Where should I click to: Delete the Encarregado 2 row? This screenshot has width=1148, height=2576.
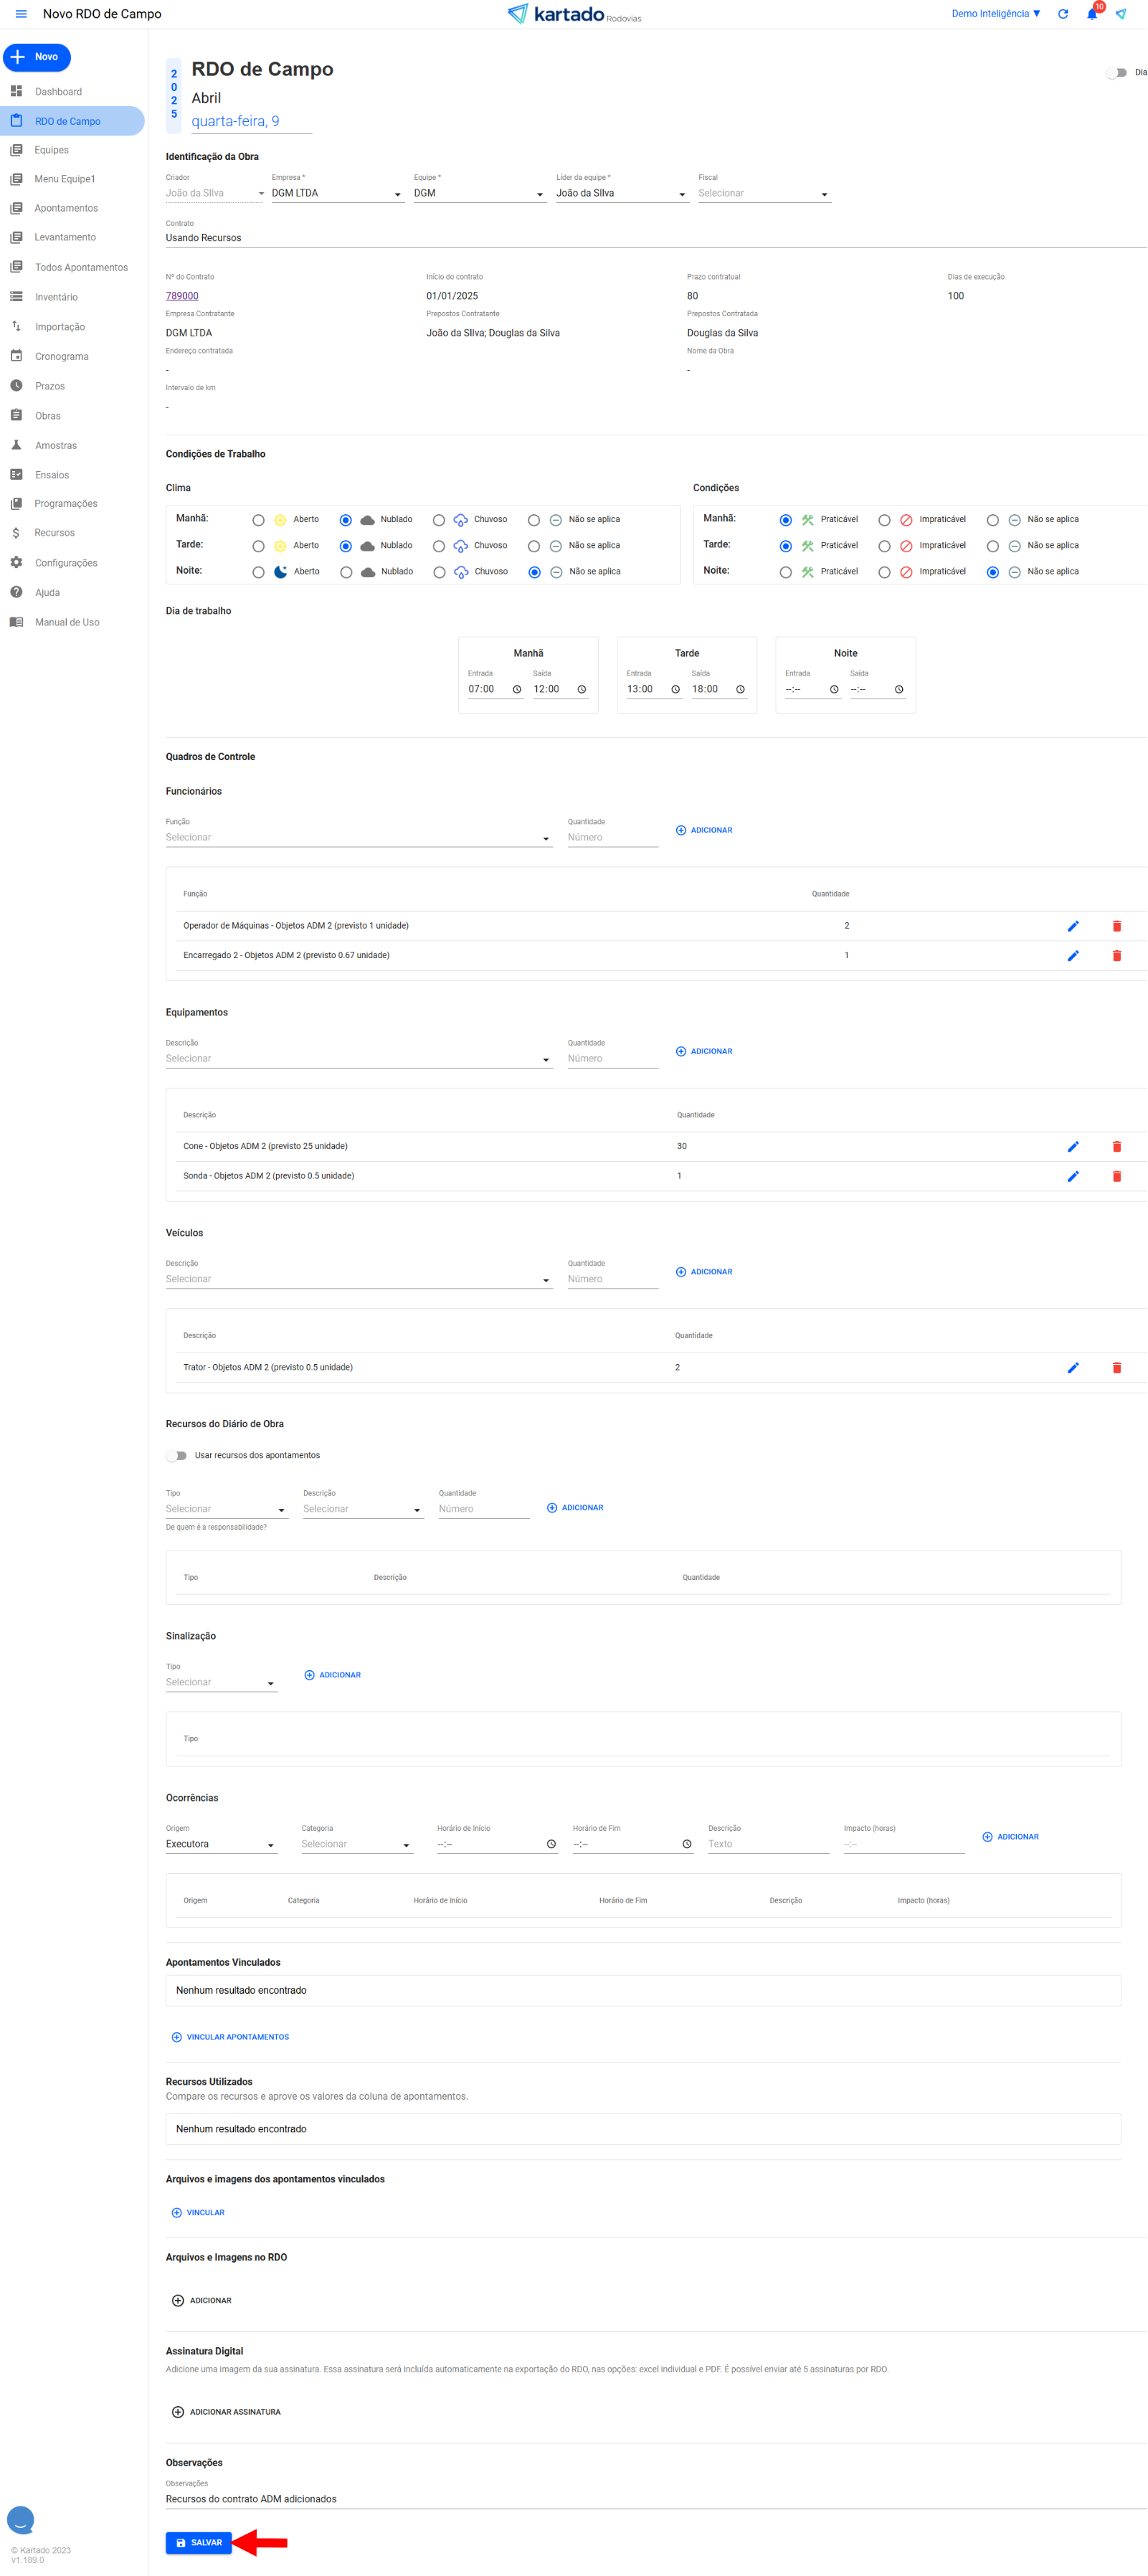click(1116, 956)
